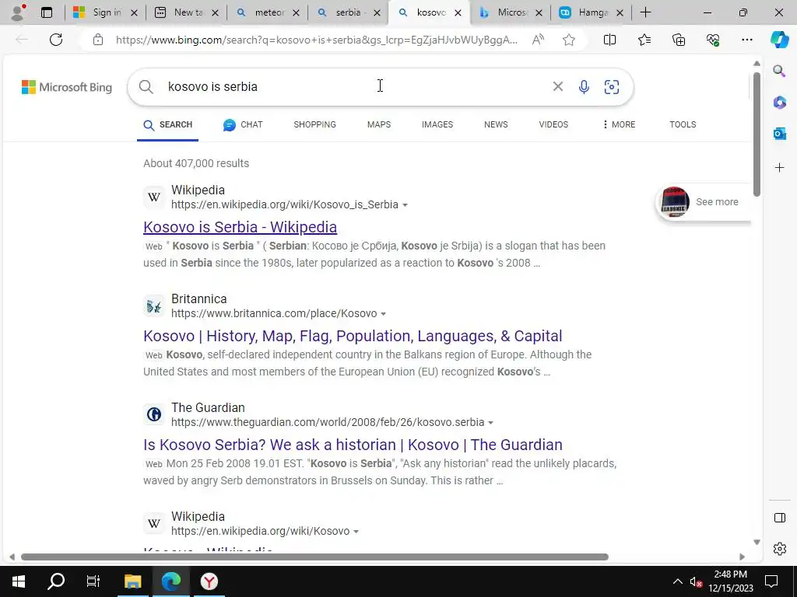The image size is (797, 597).
Task: Open the Collections icon
Action: (679, 40)
